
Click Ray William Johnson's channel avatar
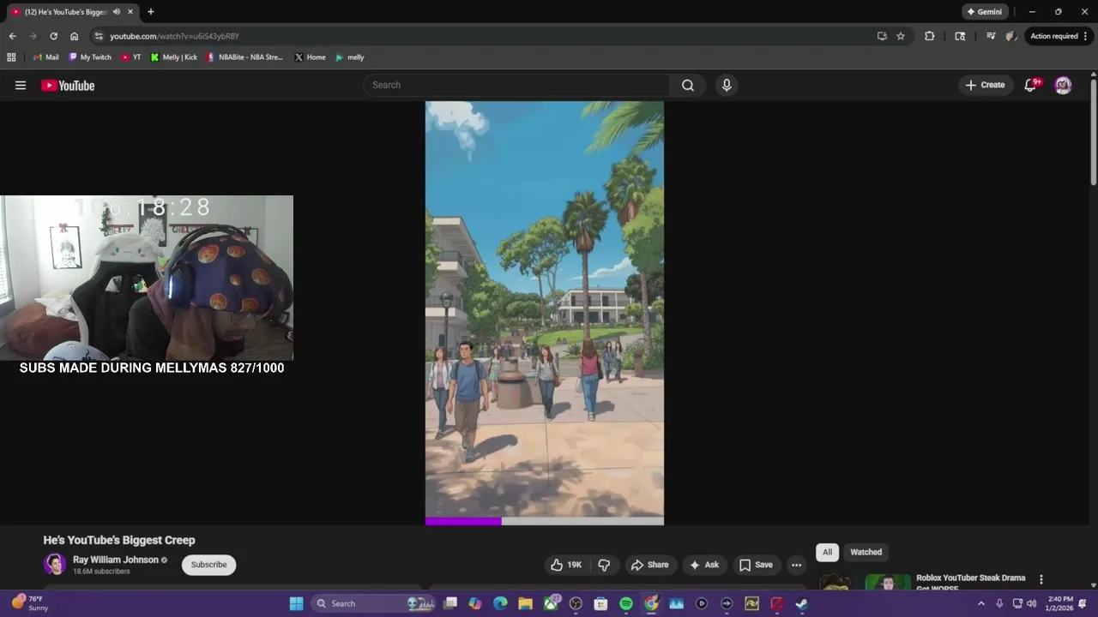55,564
